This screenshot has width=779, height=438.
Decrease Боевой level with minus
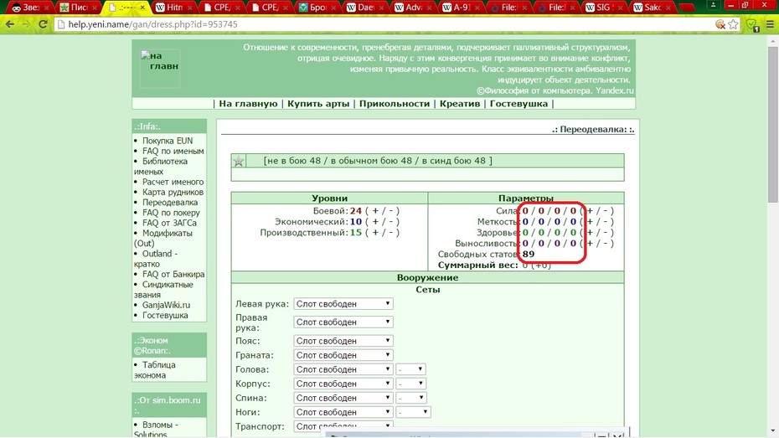(391, 211)
